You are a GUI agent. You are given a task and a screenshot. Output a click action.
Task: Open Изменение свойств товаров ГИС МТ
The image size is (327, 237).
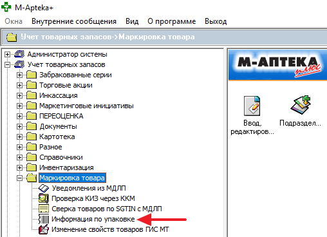(x=110, y=229)
